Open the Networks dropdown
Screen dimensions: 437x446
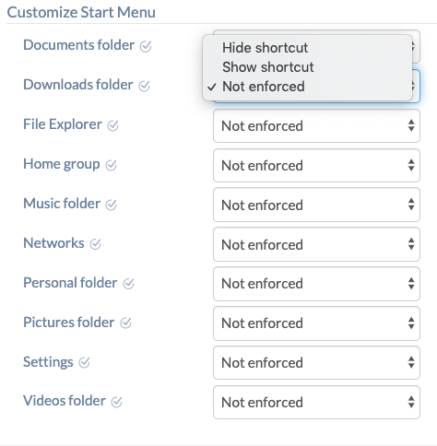[316, 244]
